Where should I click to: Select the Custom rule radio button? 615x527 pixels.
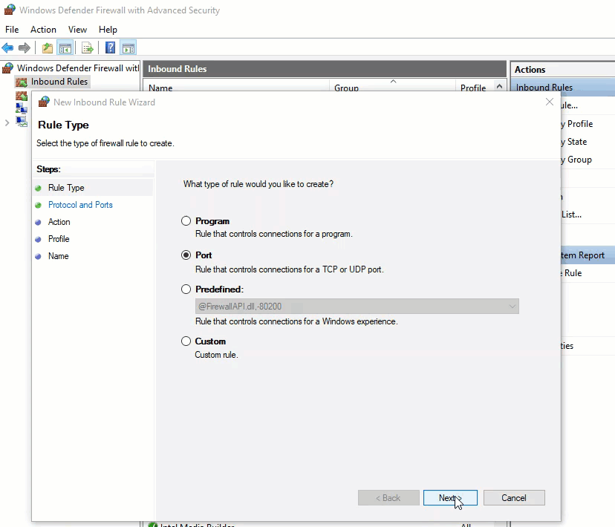click(186, 341)
